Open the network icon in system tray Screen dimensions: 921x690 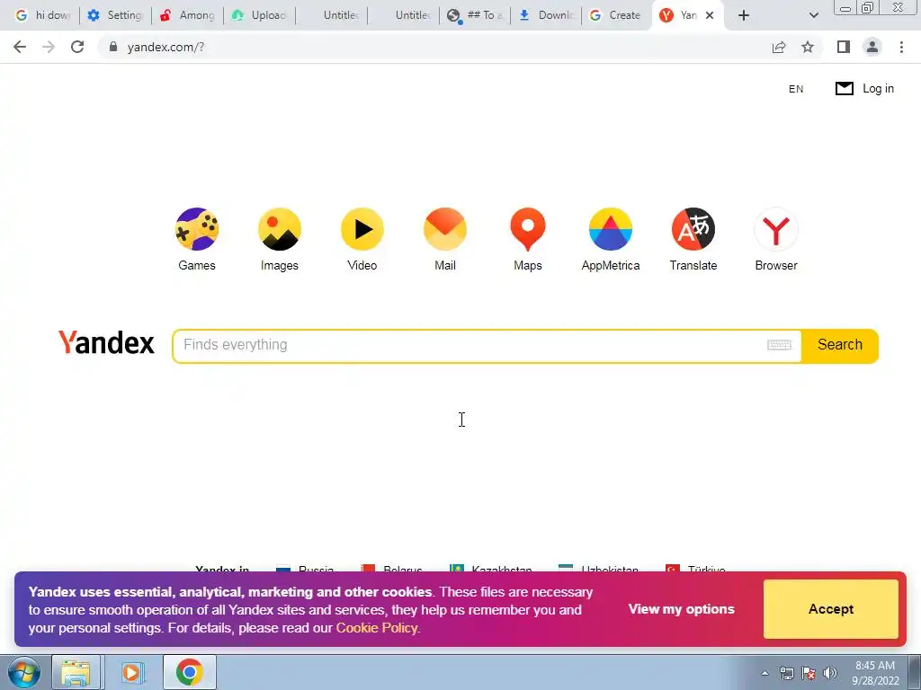pyautogui.click(x=786, y=673)
